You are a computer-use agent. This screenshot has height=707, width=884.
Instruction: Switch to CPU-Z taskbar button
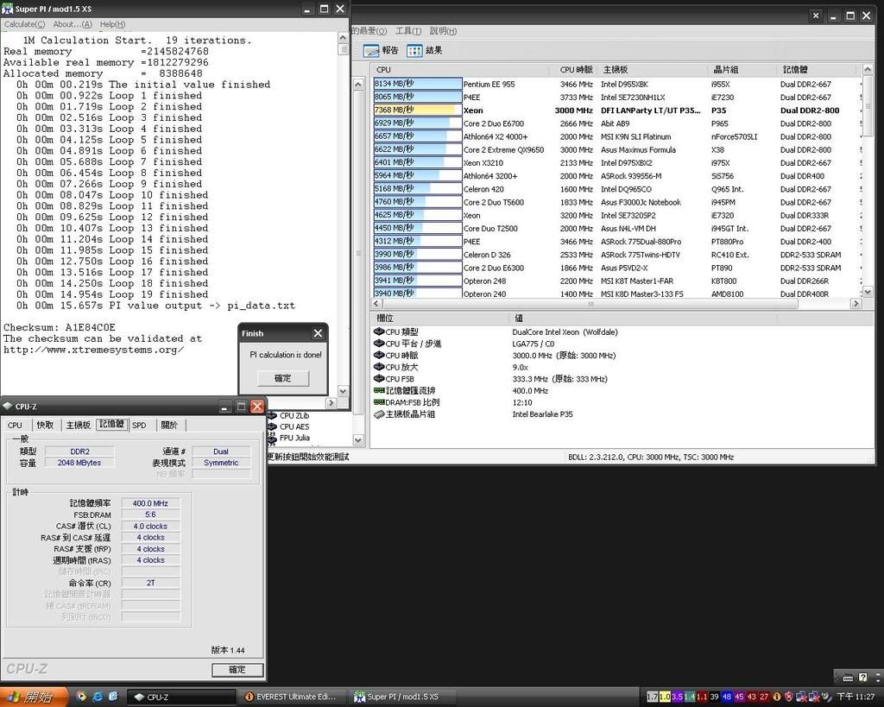[180, 697]
